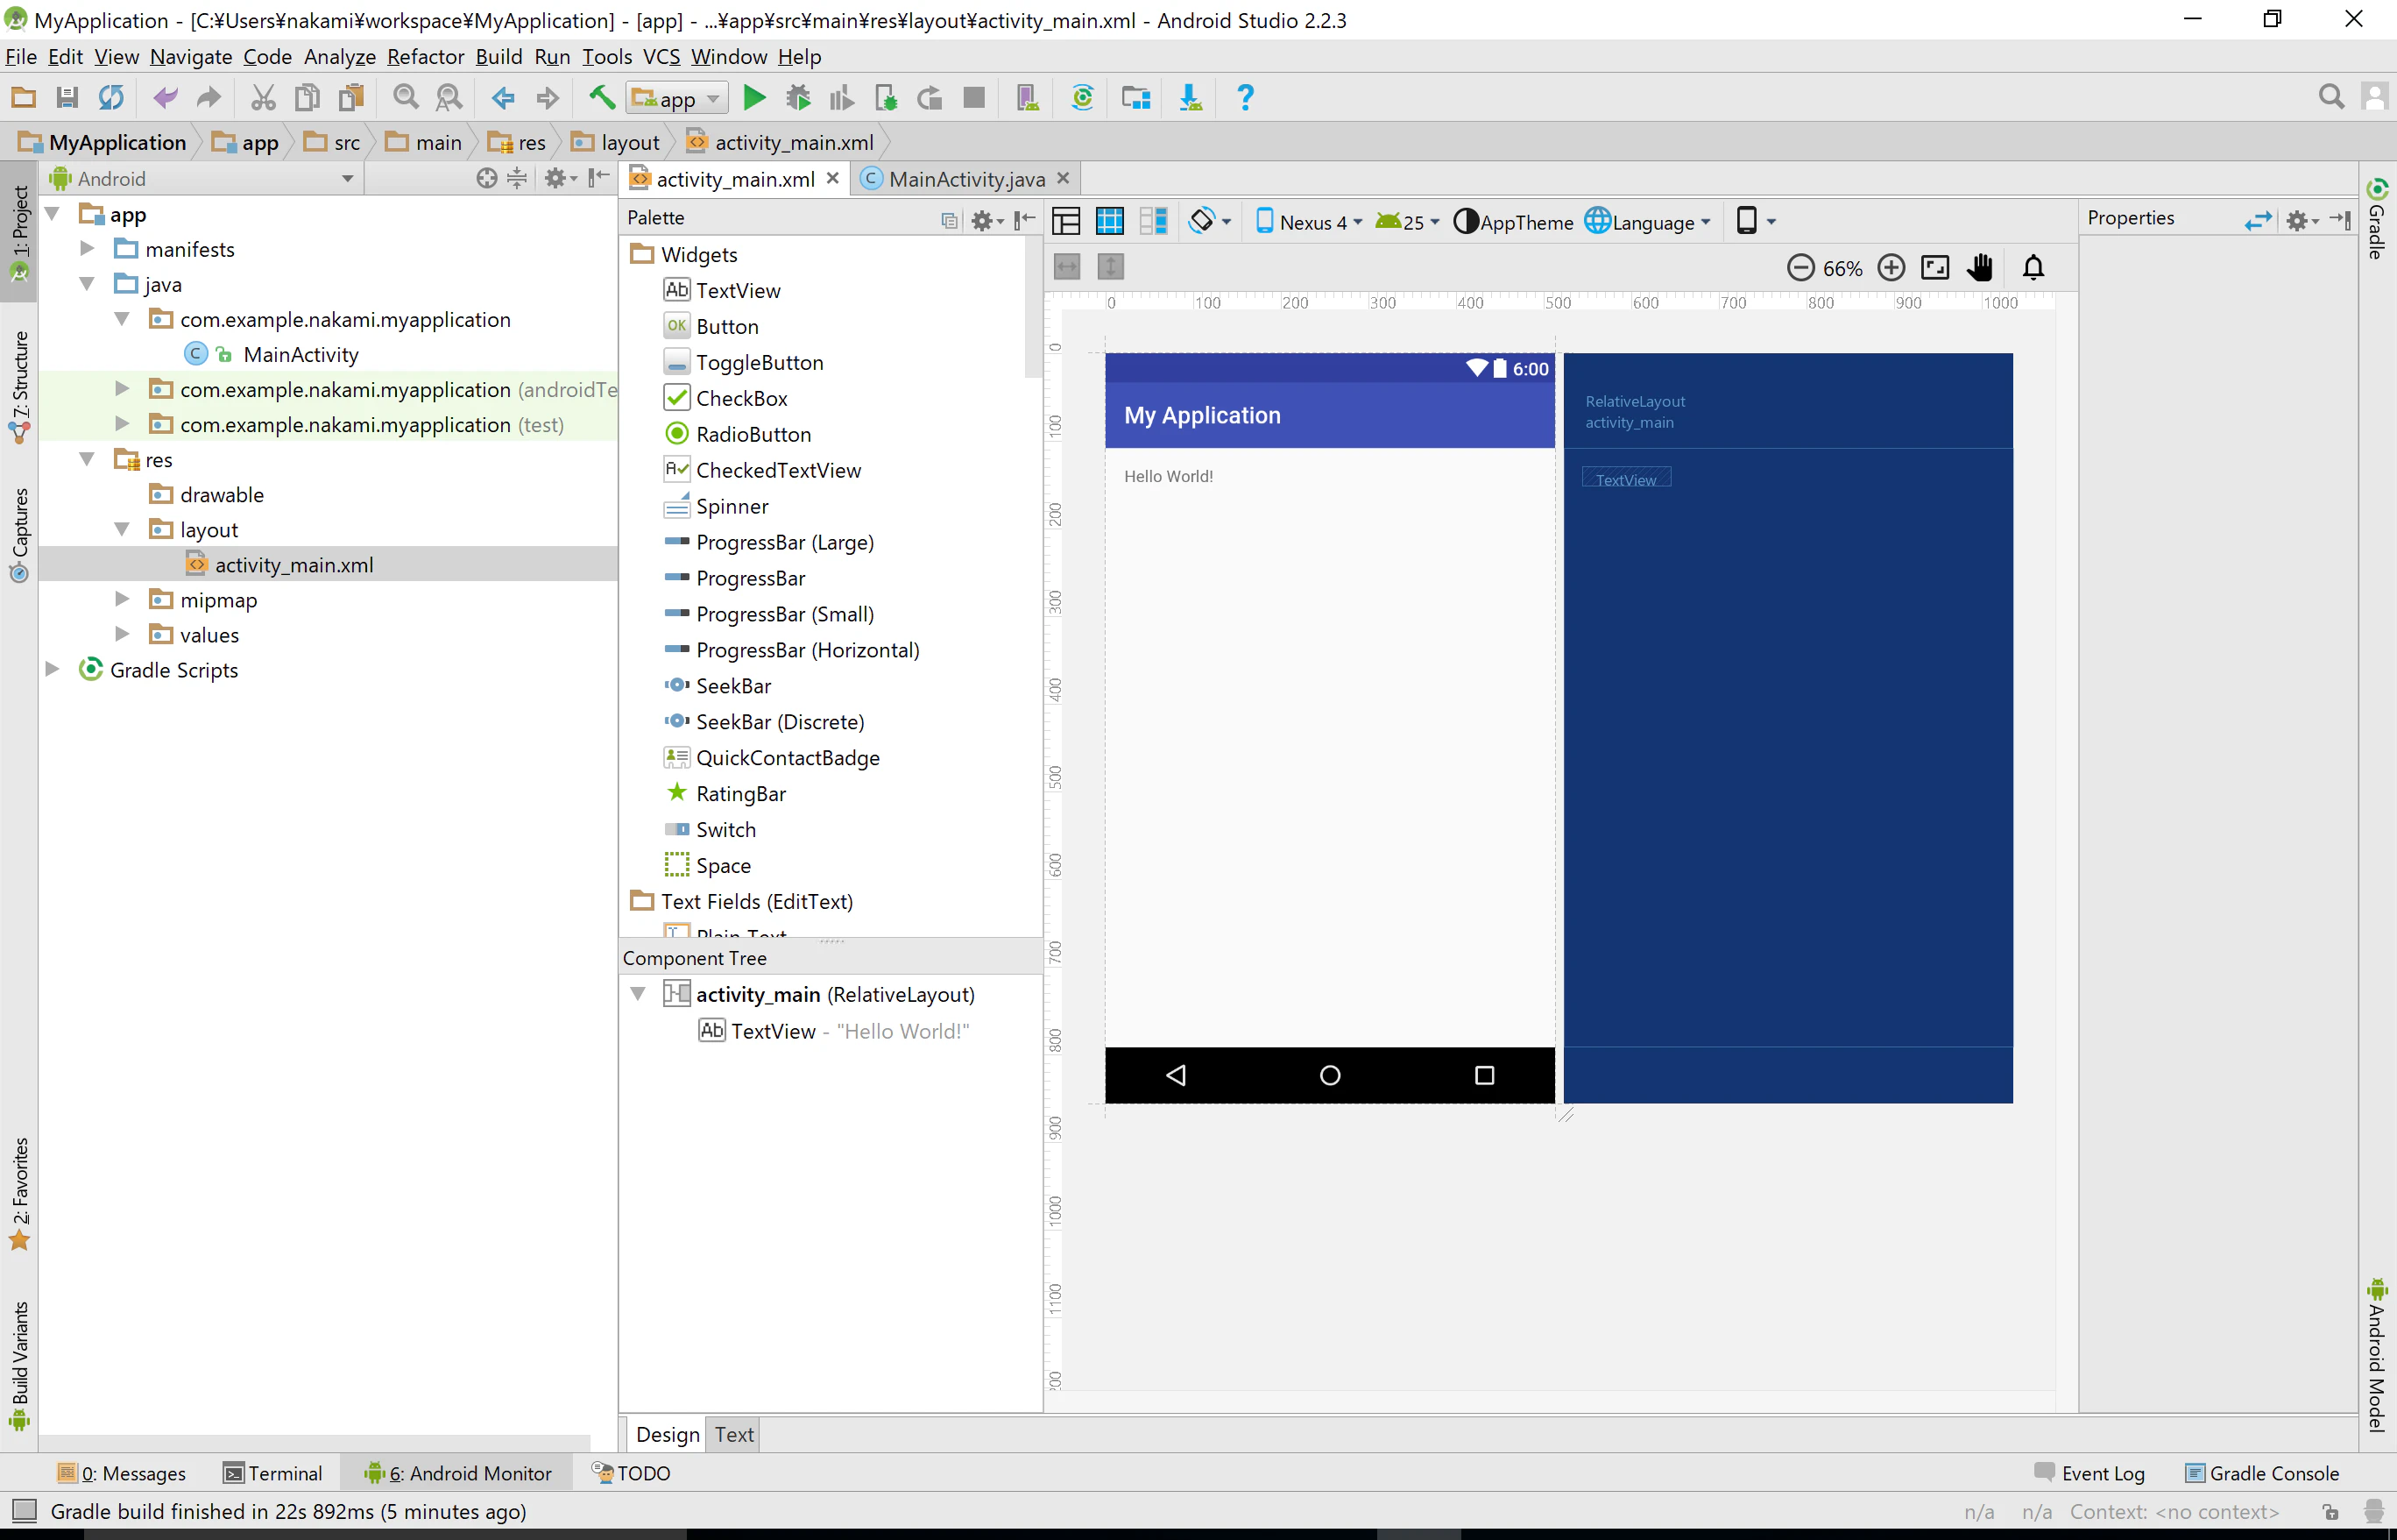Select the Pan hand tool

[1980, 268]
